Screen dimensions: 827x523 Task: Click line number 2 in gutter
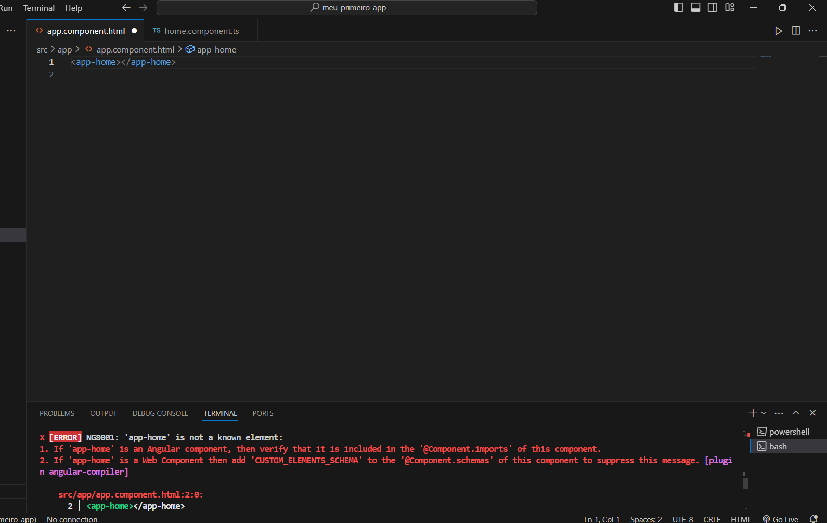coord(51,74)
